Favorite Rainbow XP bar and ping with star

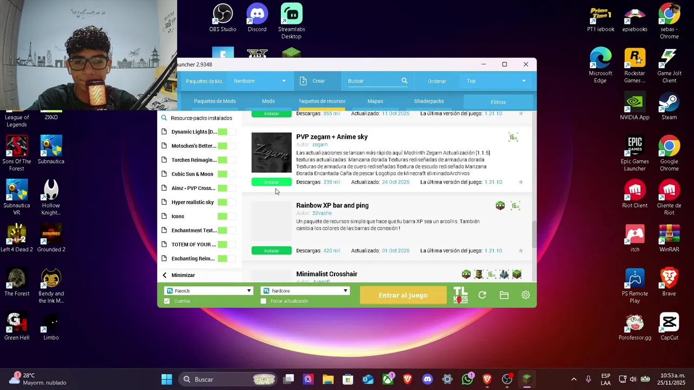521,251
